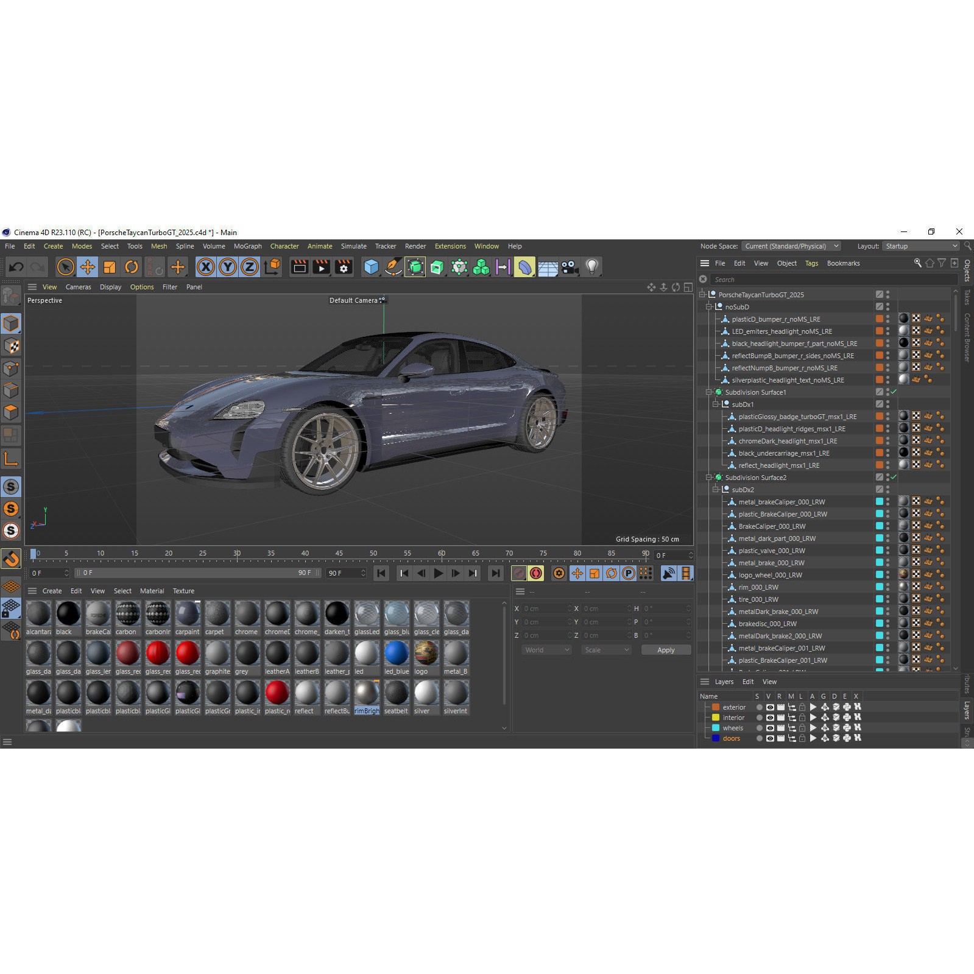
Task: Select rim_000_LRW object in tree
Action: (758, 587)
